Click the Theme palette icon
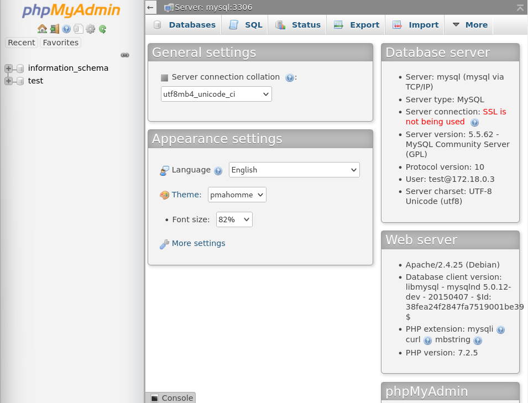 164,195
